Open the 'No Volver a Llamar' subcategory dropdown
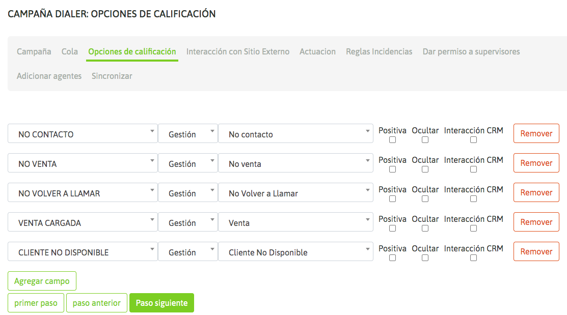This screenshot has height=315, width=567. 295,193
